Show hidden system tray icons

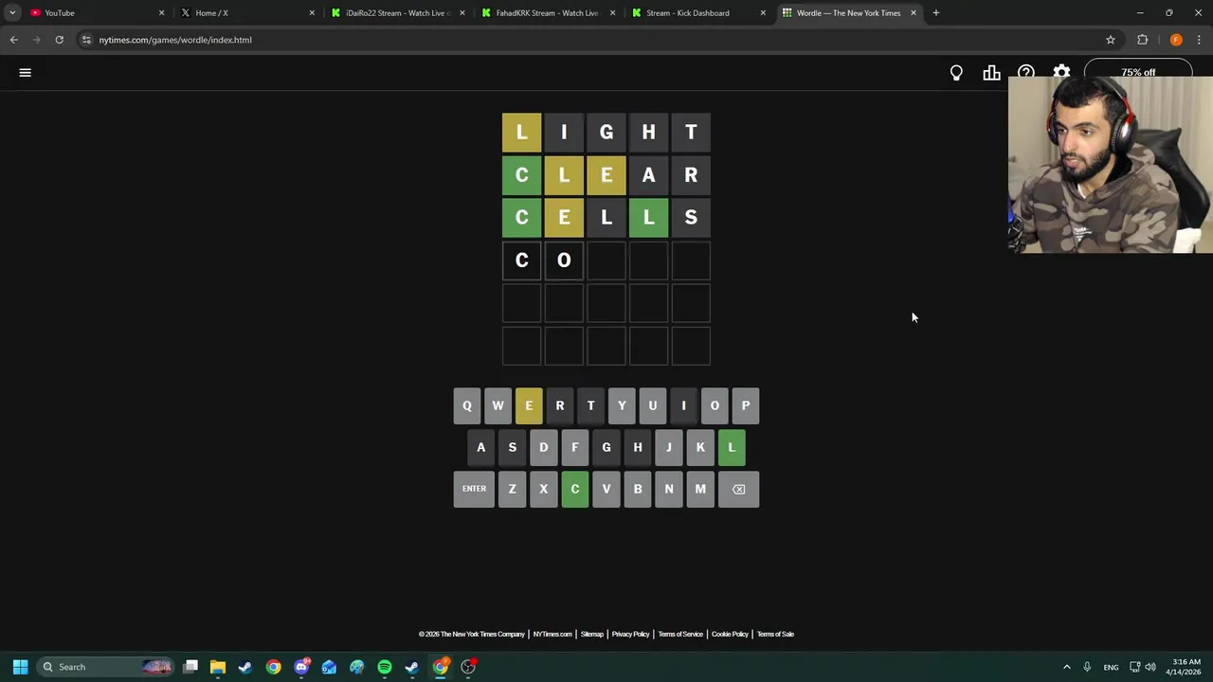coord(1067,667)
